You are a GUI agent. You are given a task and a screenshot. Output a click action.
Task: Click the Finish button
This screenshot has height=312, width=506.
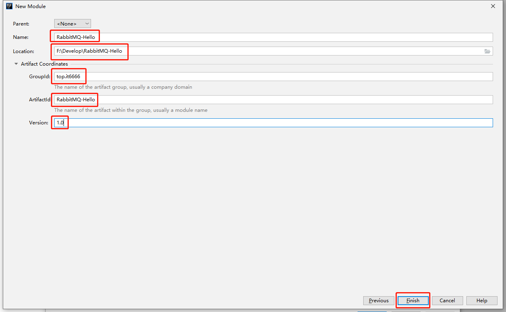413,301
